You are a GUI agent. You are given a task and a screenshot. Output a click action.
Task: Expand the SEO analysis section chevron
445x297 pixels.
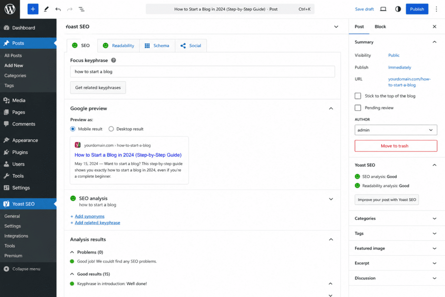331,199
